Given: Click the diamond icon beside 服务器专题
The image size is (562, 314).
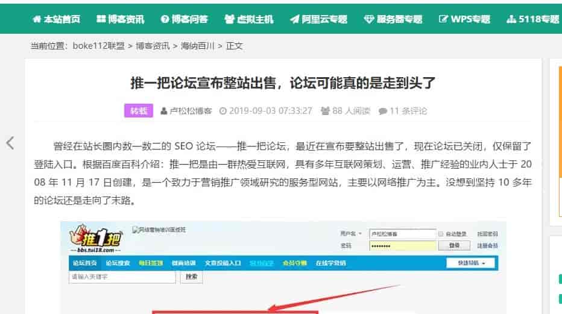Looking at the screenshot, I should coord(369,19).
